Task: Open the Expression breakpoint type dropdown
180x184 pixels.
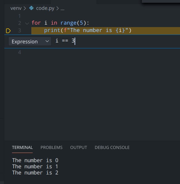Action: (30, 42)
